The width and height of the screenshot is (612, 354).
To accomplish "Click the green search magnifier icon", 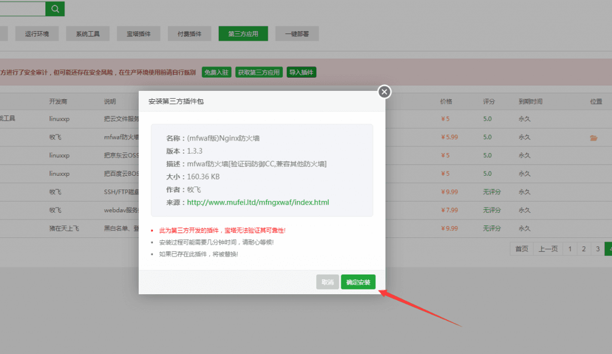I will tap(55, 9).
